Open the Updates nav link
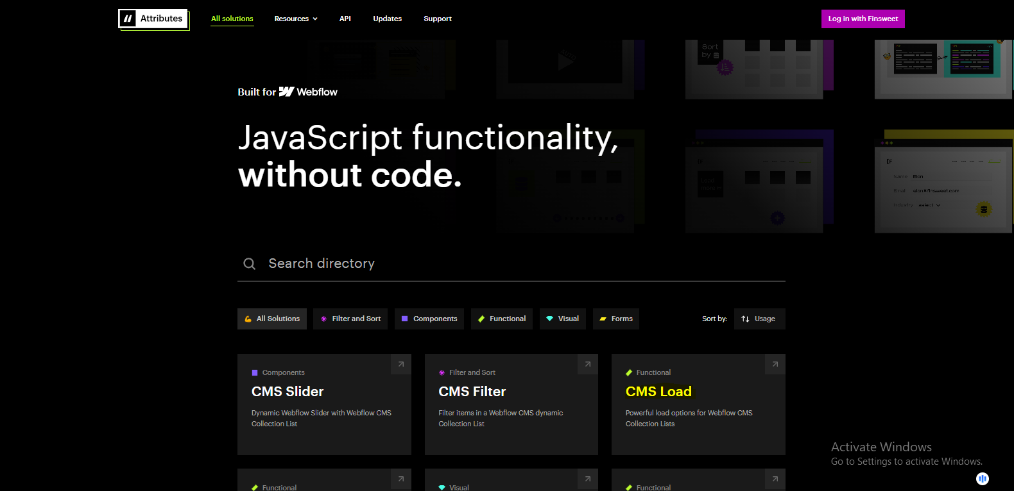Screen dimensions: 1014x491 pos(388,19)
